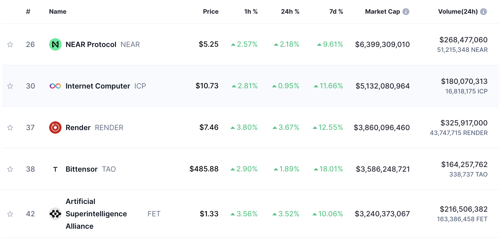Viewport: 499px width, 238px height.
Task: Add Bittensor to watchlist via star
Action: 10,169
